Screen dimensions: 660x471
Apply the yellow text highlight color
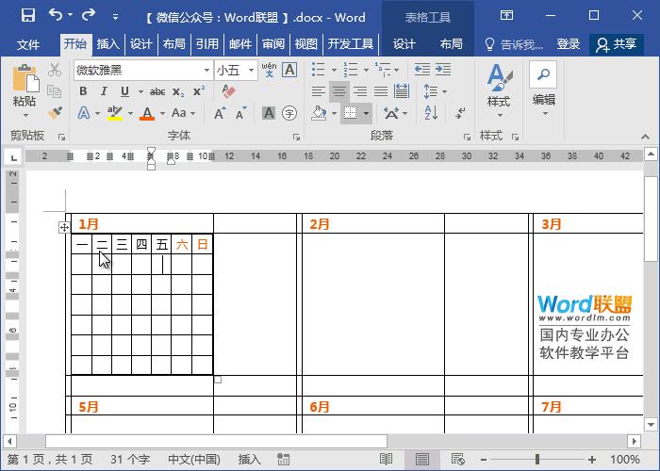(114, 113)
